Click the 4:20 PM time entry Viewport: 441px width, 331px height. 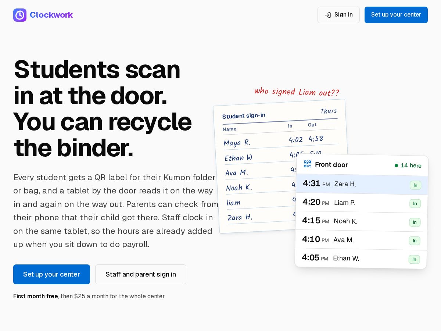[x=316, y=202]
